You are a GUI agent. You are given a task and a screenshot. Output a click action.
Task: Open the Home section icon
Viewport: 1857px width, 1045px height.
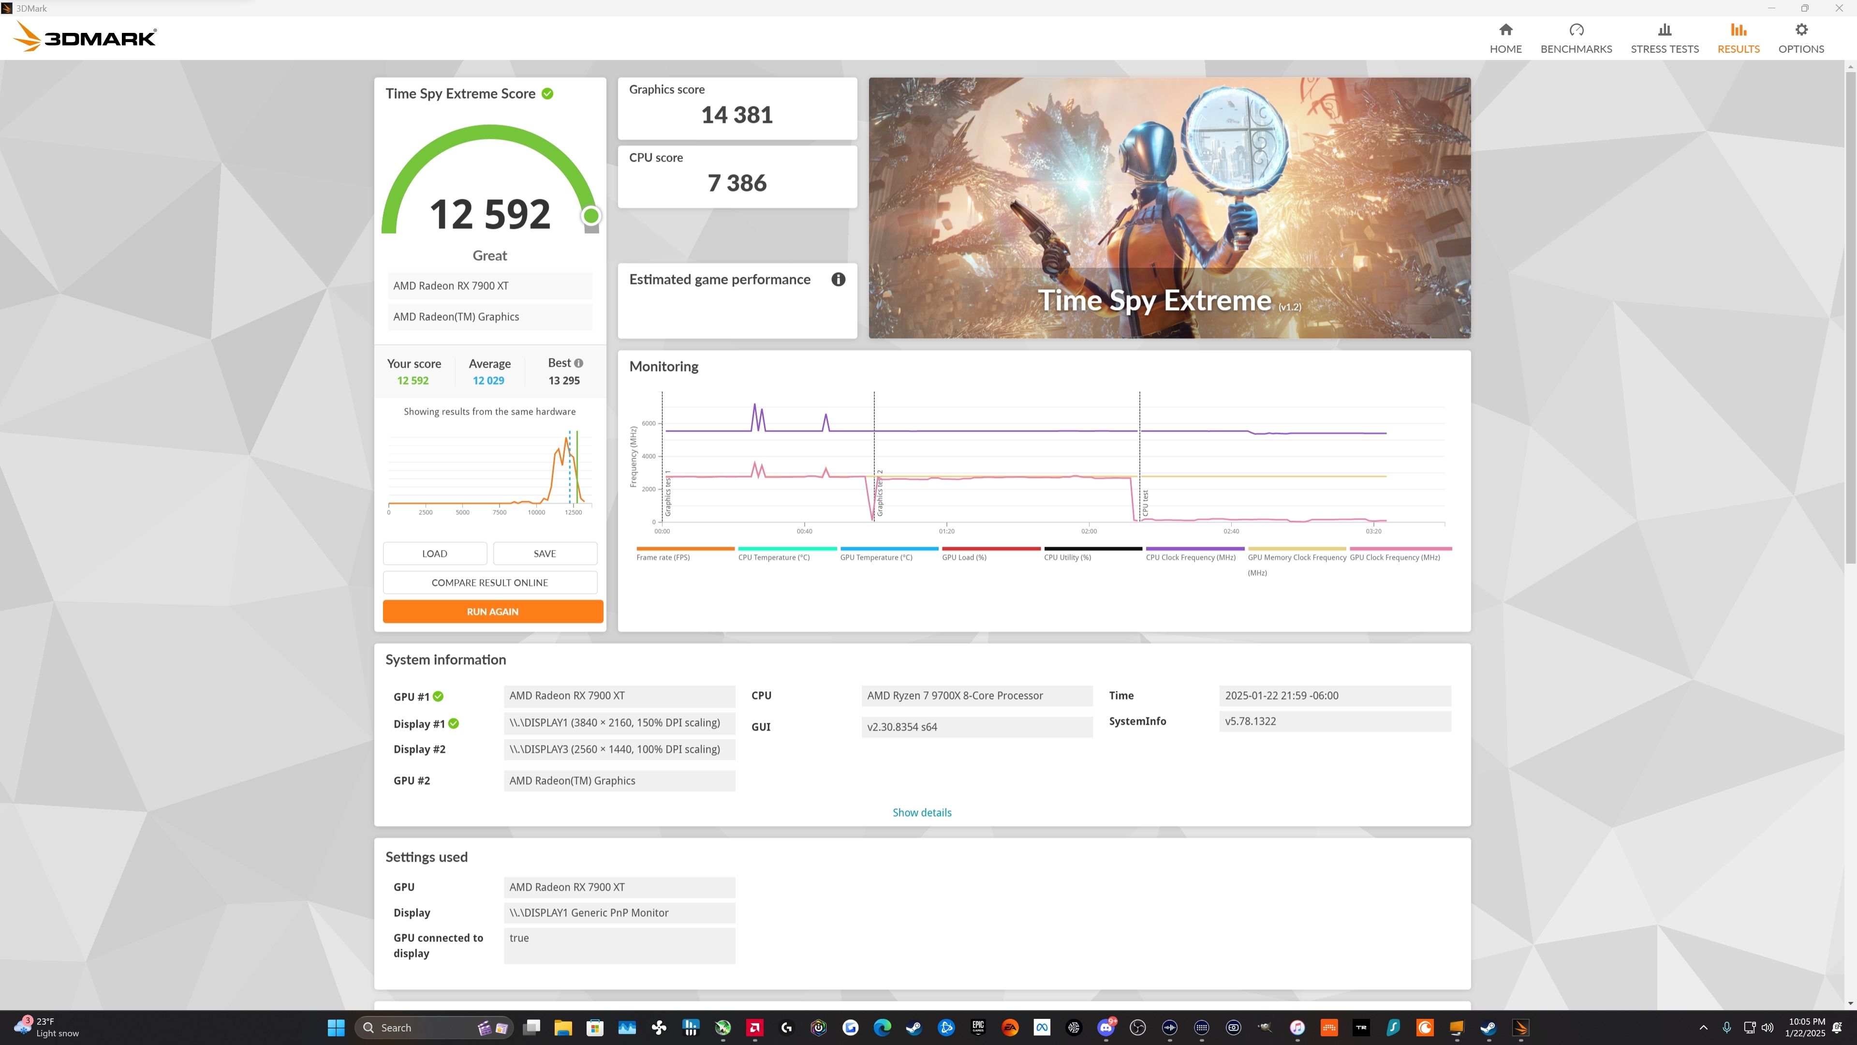[1505, 30]
